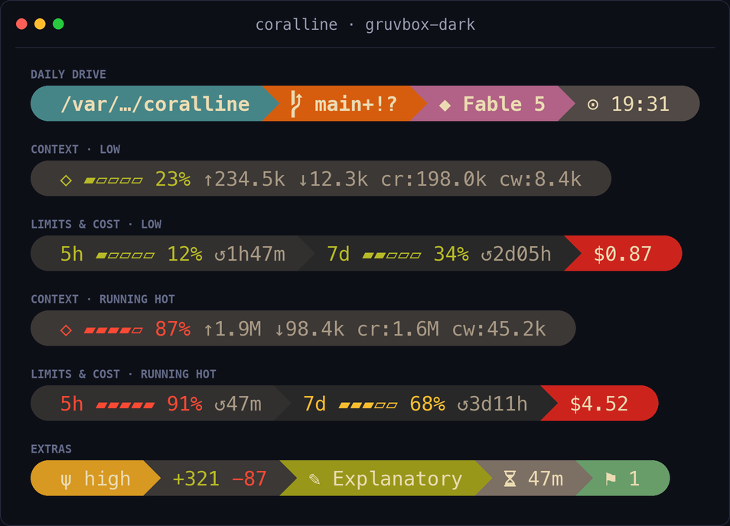Click the green maximize window button
Image resolution: width=730 pixels, height=526 pixels.
coord(58,24)
